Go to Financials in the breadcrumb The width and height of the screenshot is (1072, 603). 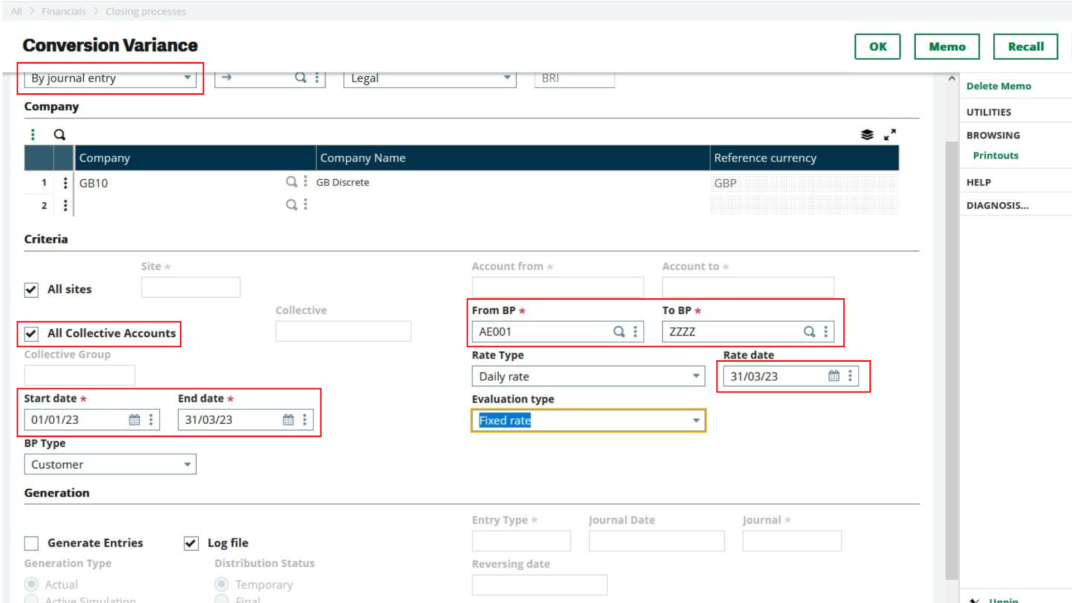pyautogui.click(x=64, y=11)
